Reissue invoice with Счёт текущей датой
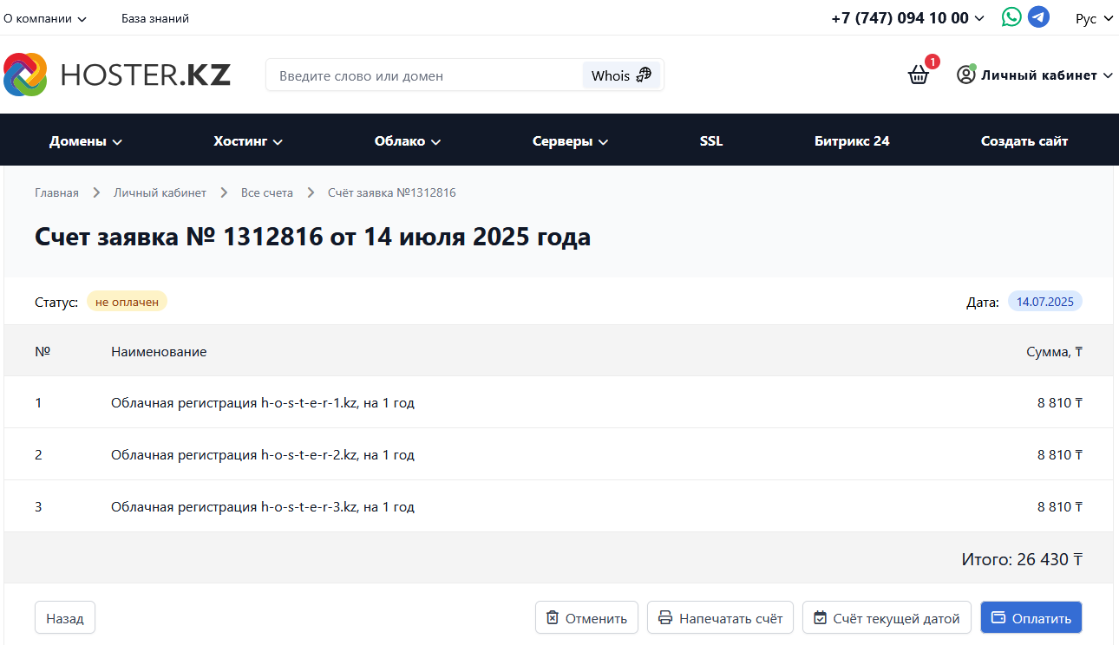 (887, 618)
